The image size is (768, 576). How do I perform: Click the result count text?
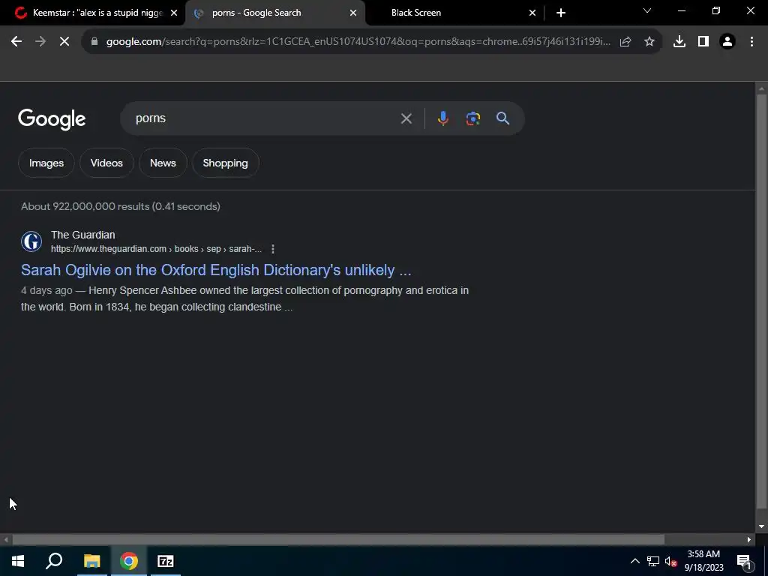coord(121,206)
